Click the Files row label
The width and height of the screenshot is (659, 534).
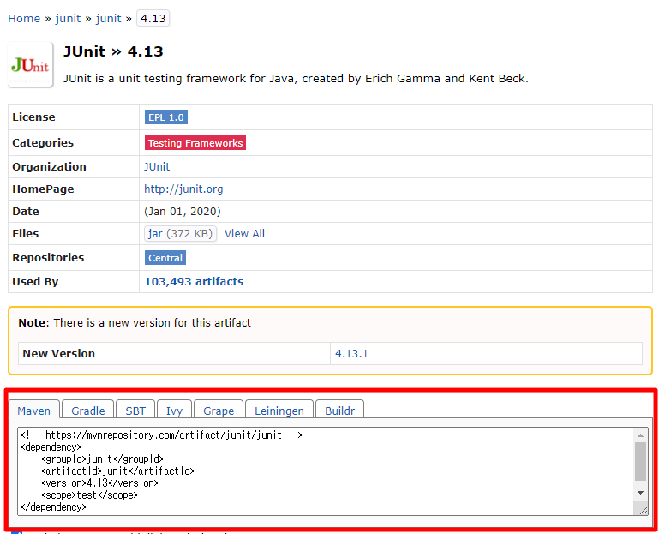[x=25, y=234]
